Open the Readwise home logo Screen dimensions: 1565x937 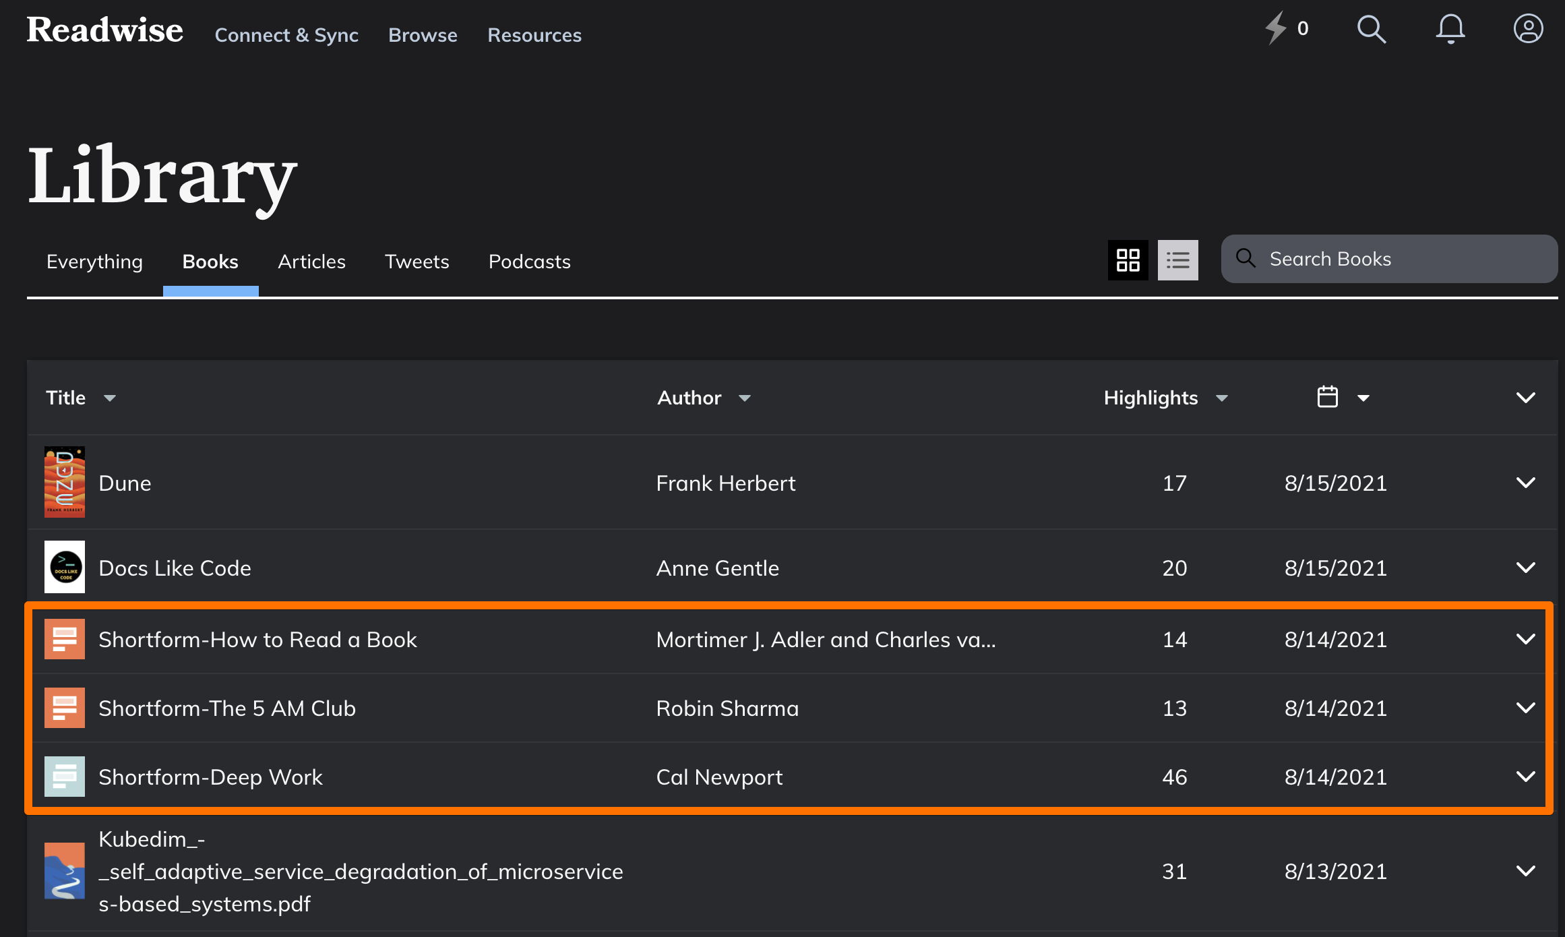pyautogui.click(x=105, y=30)
